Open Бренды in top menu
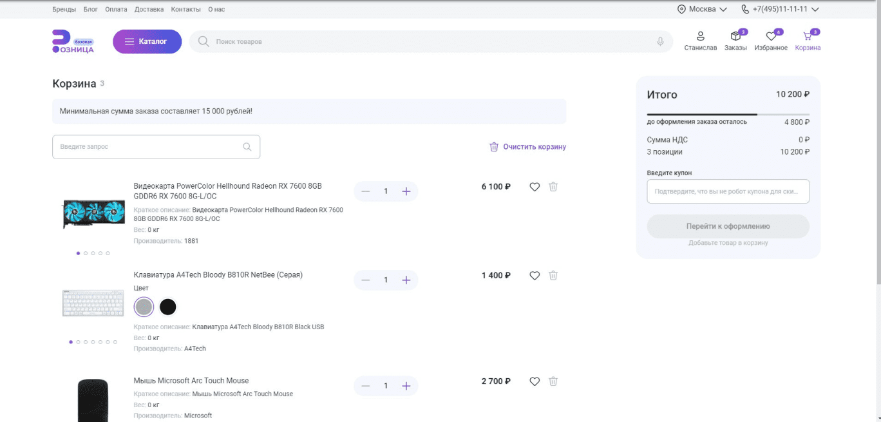881x422 pixels. [64, 10]
